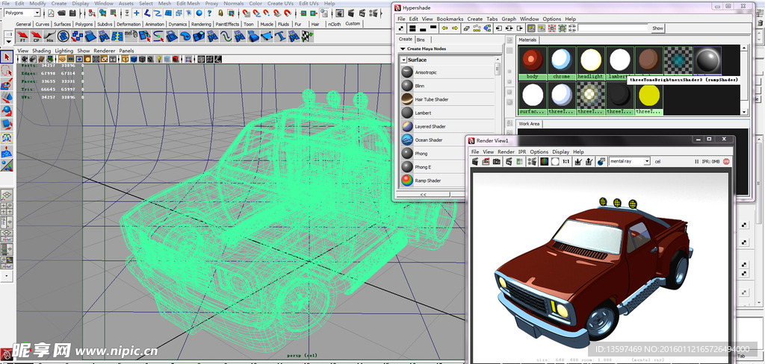Screen dimensions: 765x364
Task: Select the Work Area tab in Hypershade
Action: tap(529, 124)
